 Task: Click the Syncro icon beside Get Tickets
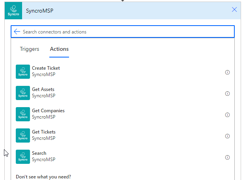click(23, 135)
